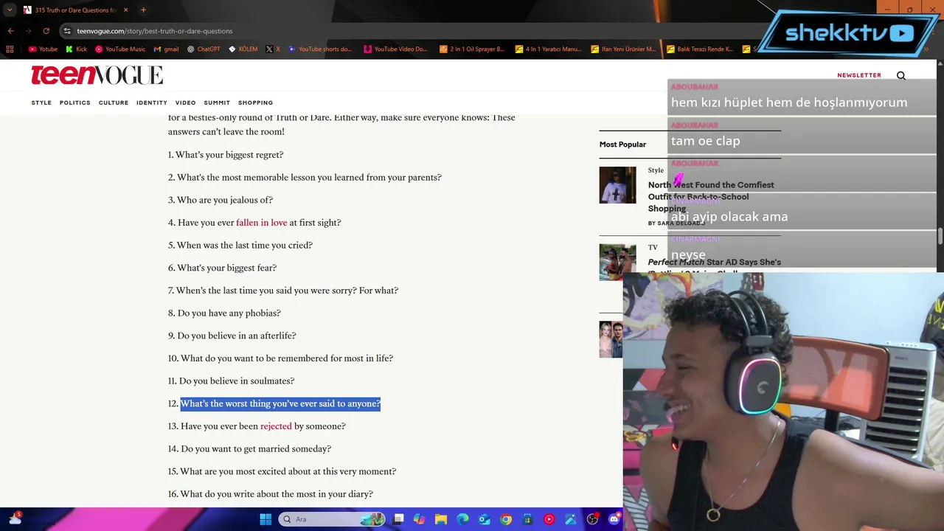This screenshot has width=944, height=531.
Task: Go back to the previous page
Action: click(10, 31)
